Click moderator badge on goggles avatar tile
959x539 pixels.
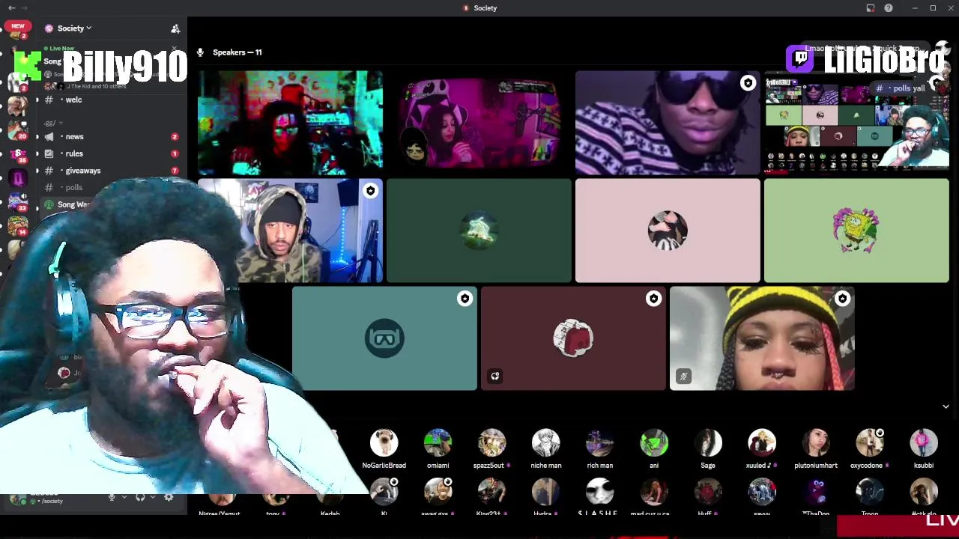click(x=465, y=299)
